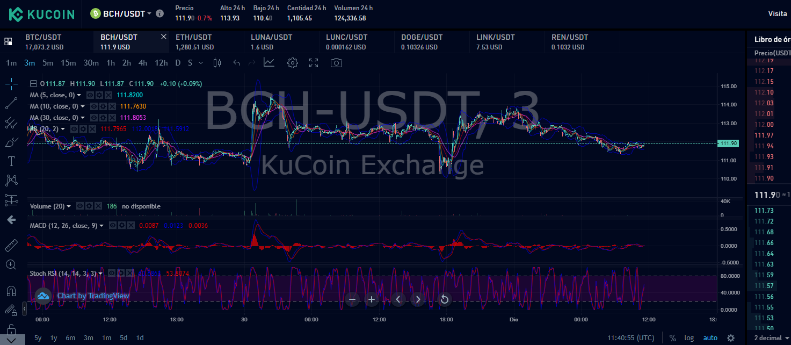This screenshot has height=345, width=791.
Task: Hide the MACD indicator
Action: (113, 226)
